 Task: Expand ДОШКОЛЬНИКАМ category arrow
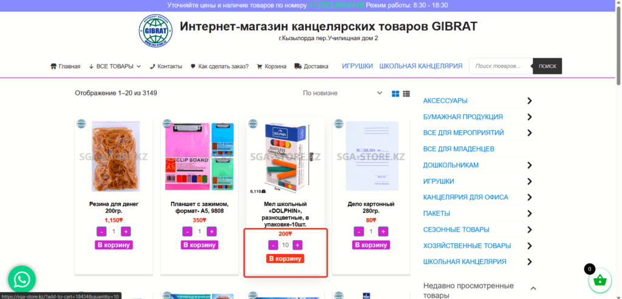pyautogui.click(x=530, y=165)
